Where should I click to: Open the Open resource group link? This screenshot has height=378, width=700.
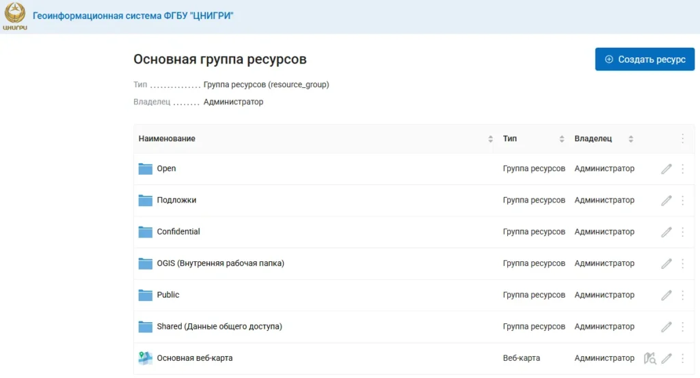166,169
